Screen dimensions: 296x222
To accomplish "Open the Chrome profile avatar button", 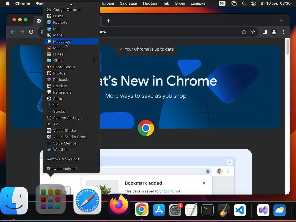I will (274, 32).
